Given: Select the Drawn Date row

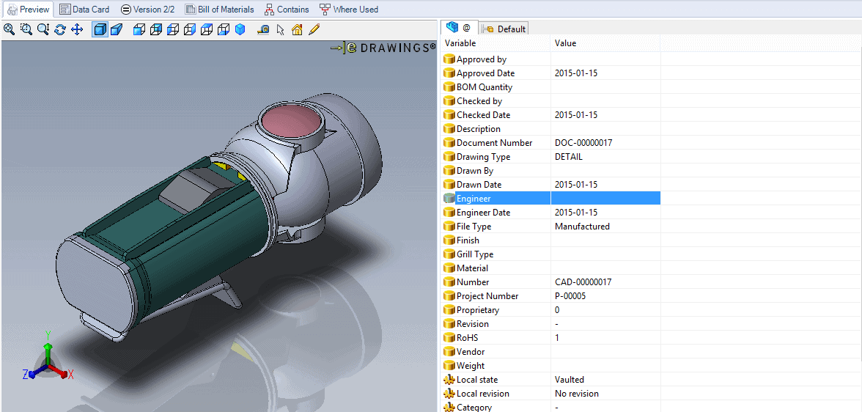Looking at the screenshot, I should pos(550,185).
